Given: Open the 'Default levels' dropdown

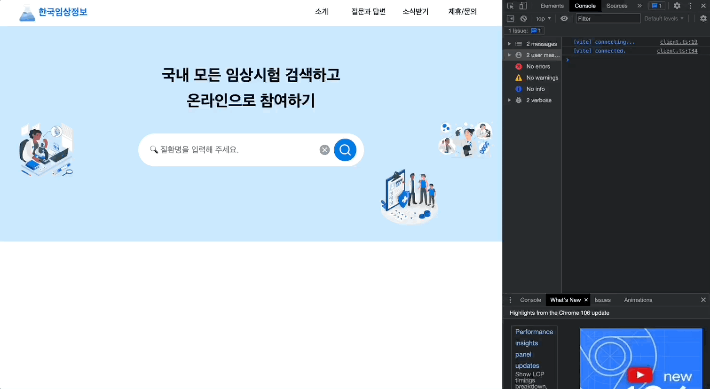Looking at the screenshot, I should click(663, 18).
